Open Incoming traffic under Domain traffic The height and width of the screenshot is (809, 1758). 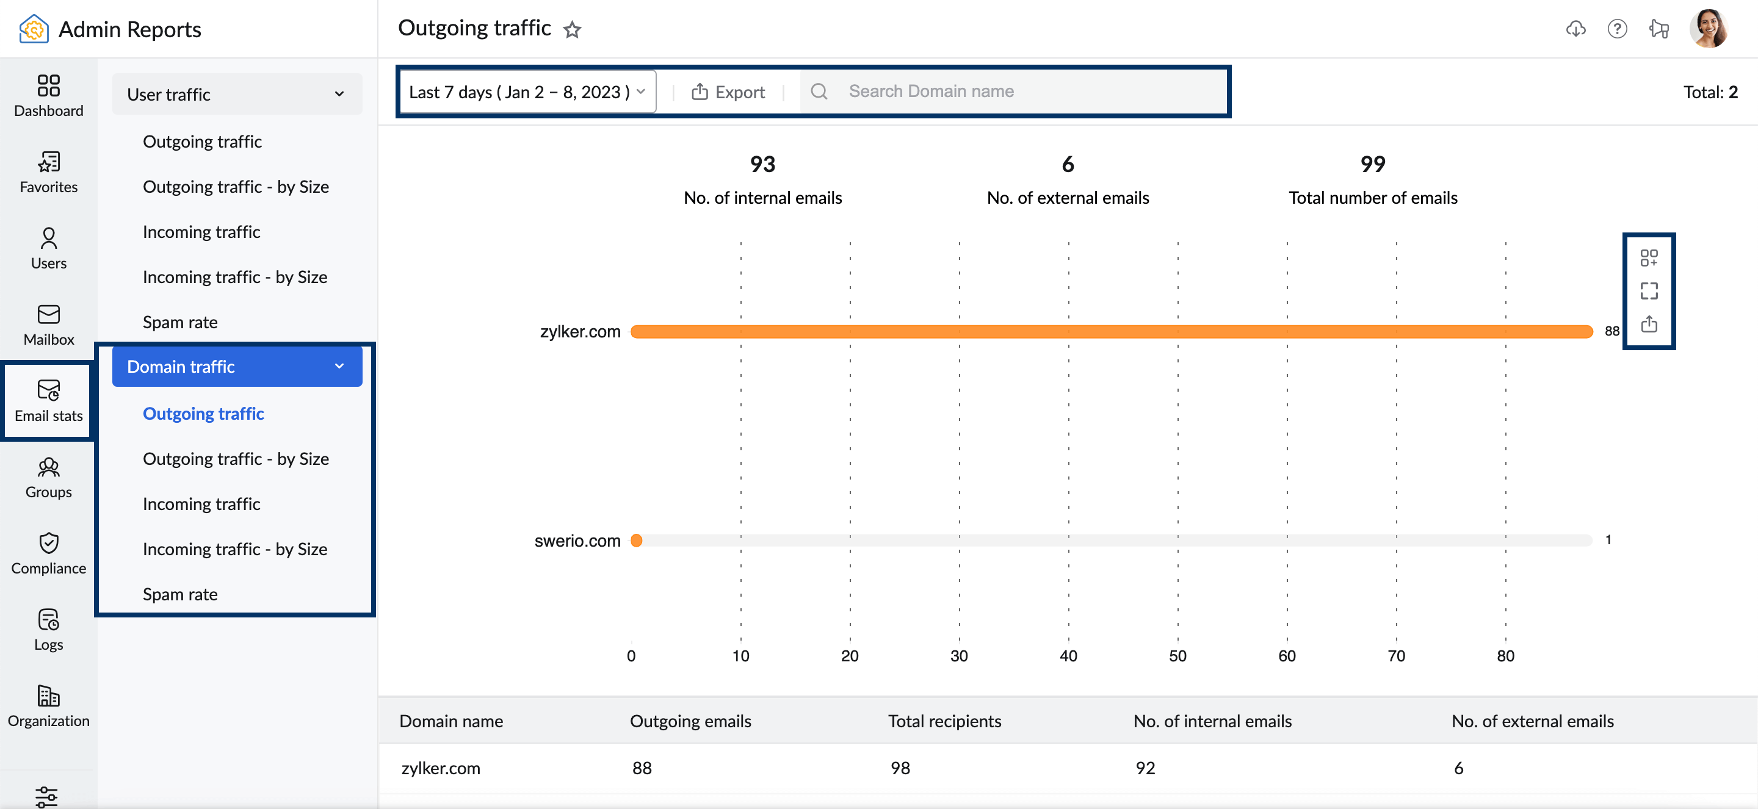[201, 503]
